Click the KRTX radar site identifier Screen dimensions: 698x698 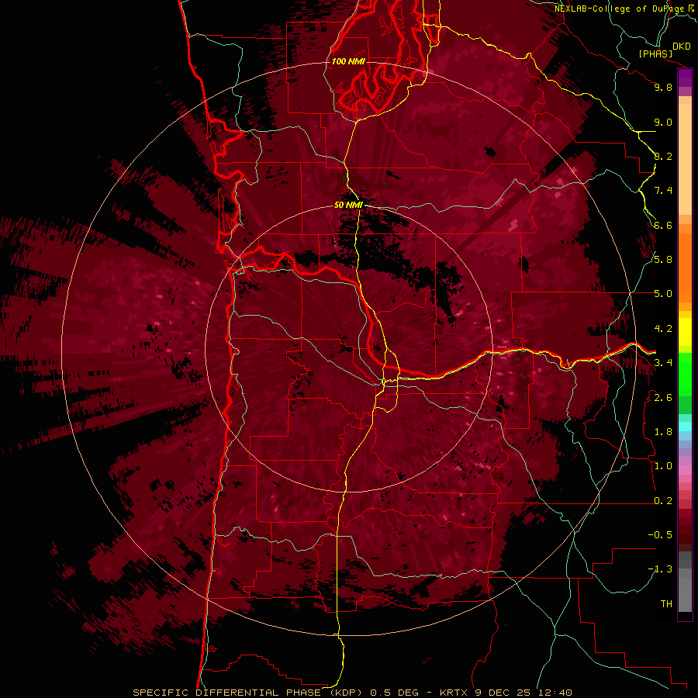pos(453,693)
